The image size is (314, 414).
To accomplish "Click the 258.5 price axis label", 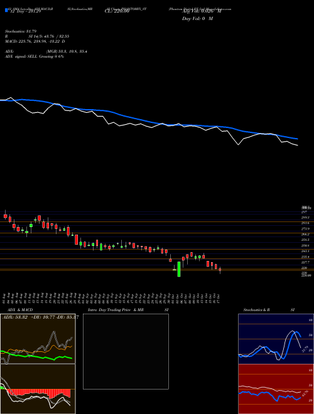I will pos(305,240).
